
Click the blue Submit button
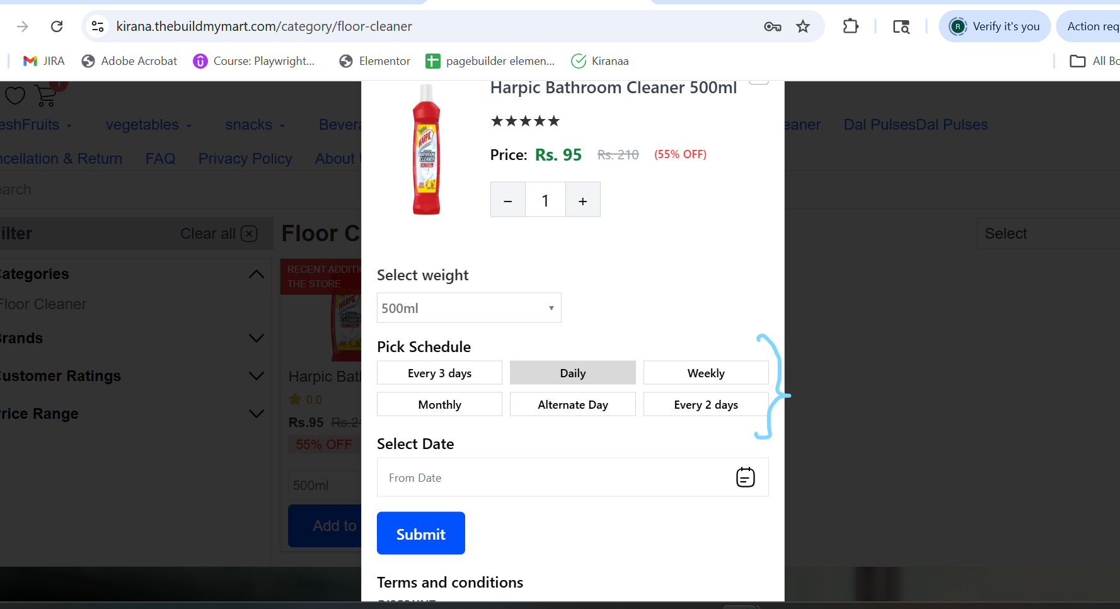[421, 533]
